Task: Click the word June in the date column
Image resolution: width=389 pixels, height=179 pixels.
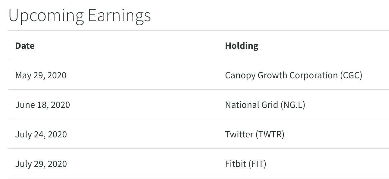Action: [23, 105]
